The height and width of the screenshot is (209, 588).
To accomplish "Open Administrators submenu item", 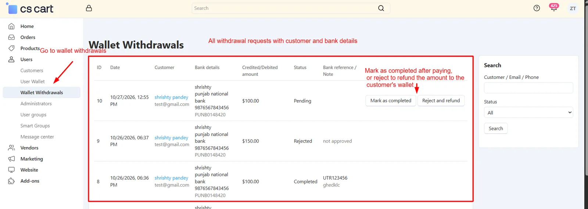I will click(x=36, y=103).
